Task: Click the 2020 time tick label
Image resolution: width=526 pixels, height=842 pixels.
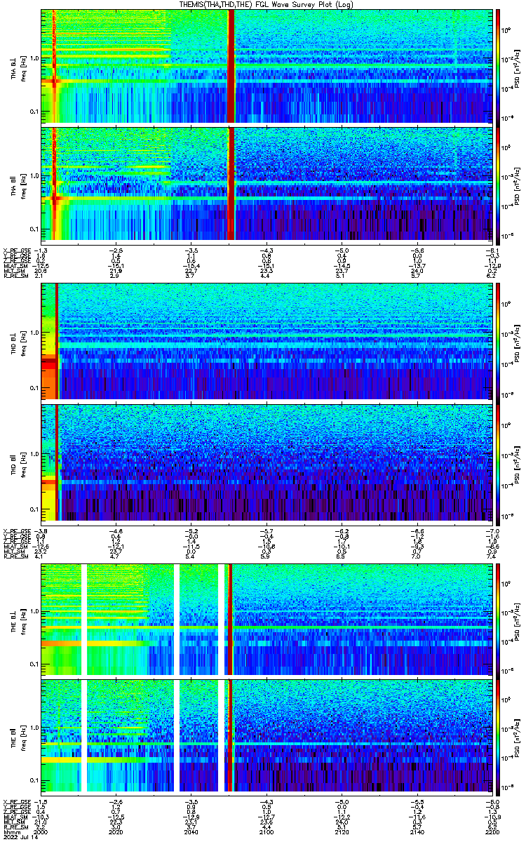Action: (116, 833)
